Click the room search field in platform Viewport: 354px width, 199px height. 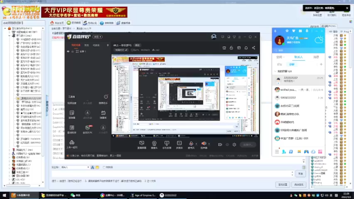click(x=23, y=23)
